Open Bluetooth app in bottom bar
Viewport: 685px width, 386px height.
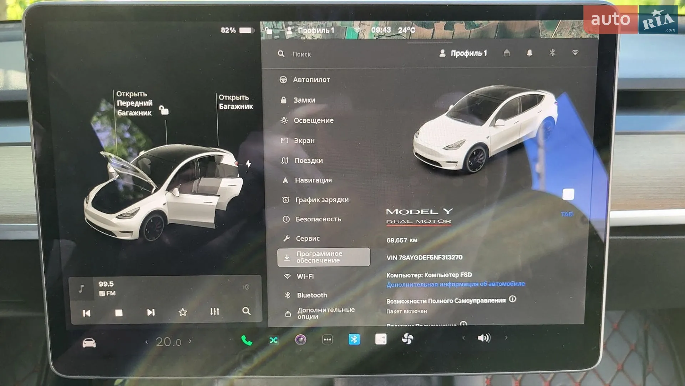pyautogui.click(x=354, y=339)
